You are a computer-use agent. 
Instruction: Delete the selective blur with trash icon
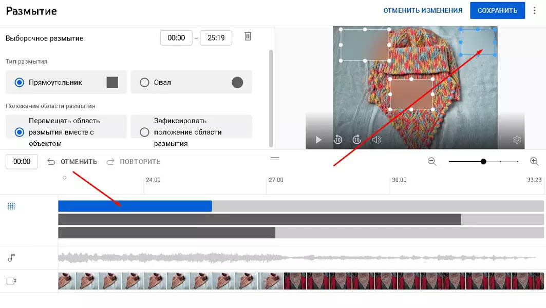[248, 36]
